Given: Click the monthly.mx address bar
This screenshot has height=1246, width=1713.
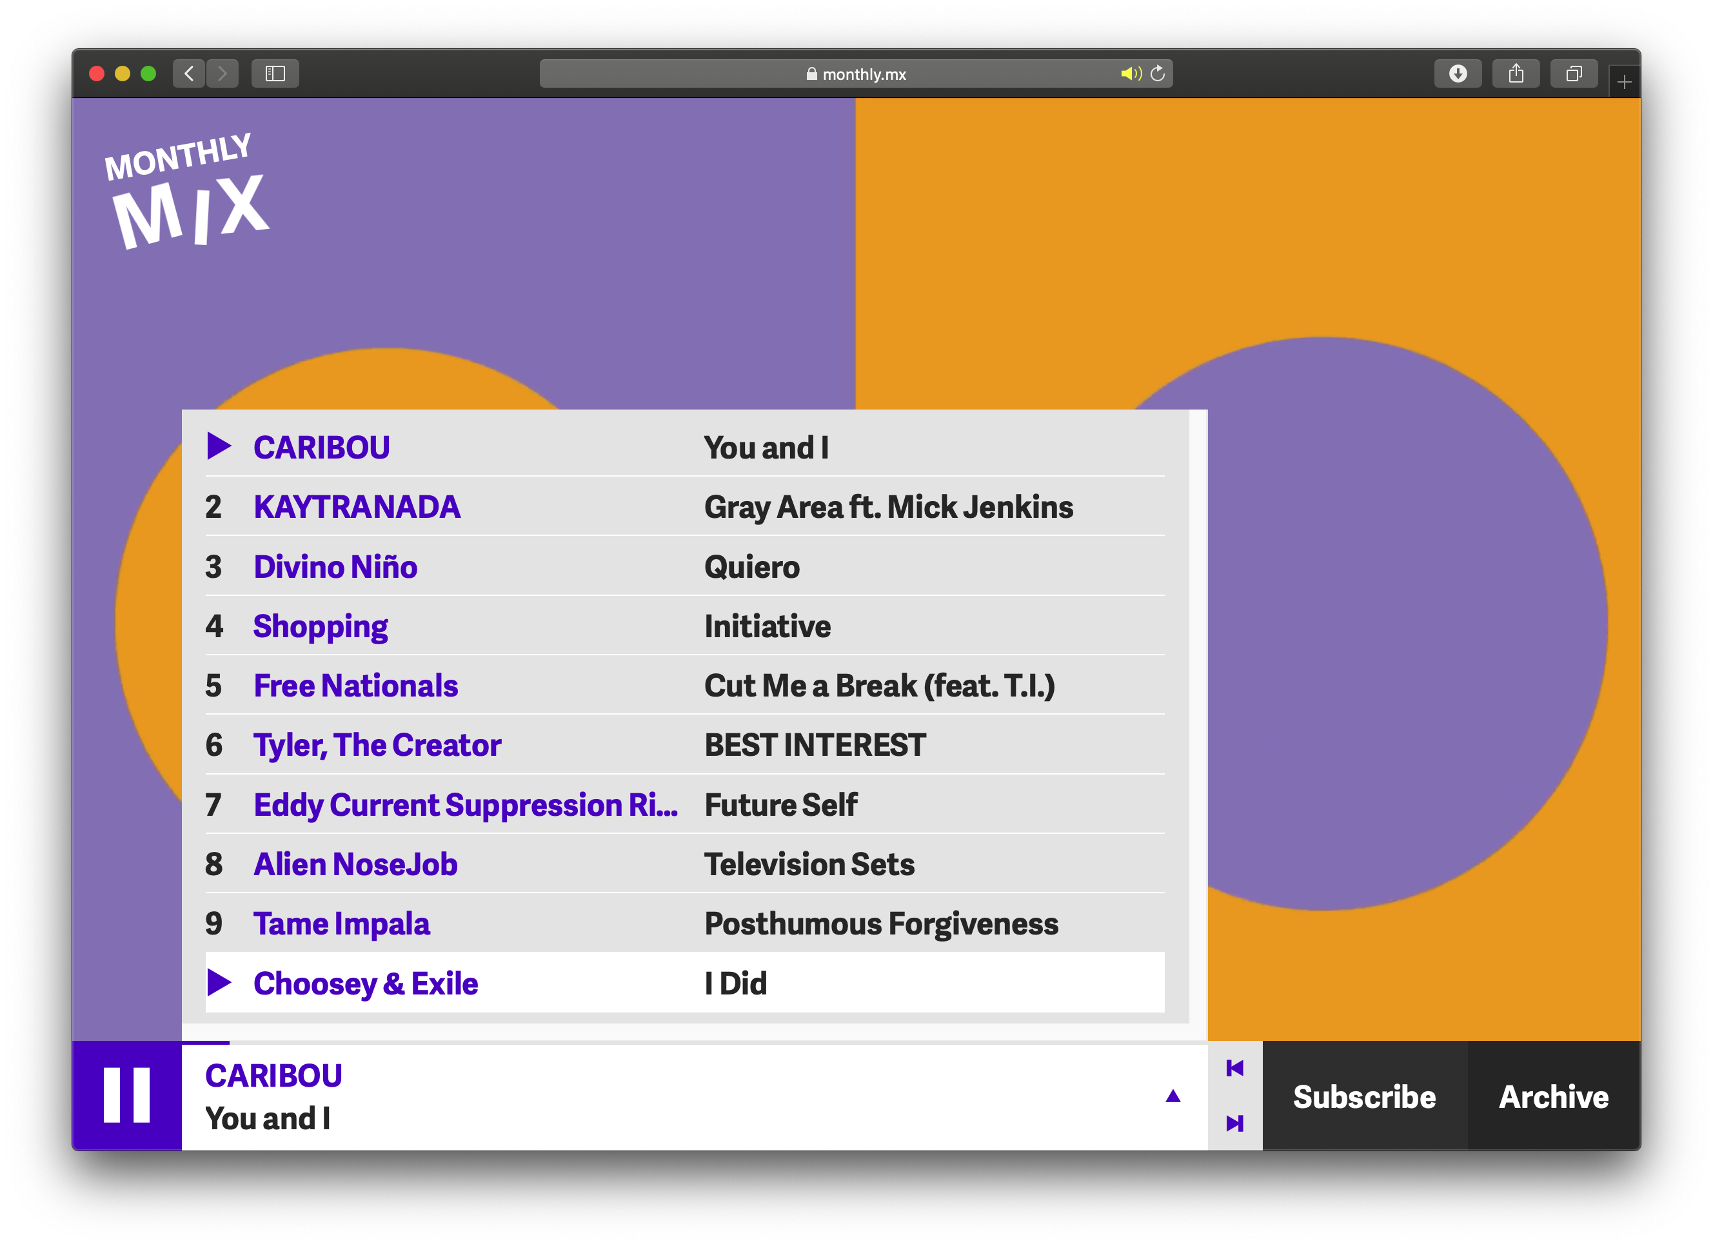Looking at the screenshot, I should click(x=855, y=74).
